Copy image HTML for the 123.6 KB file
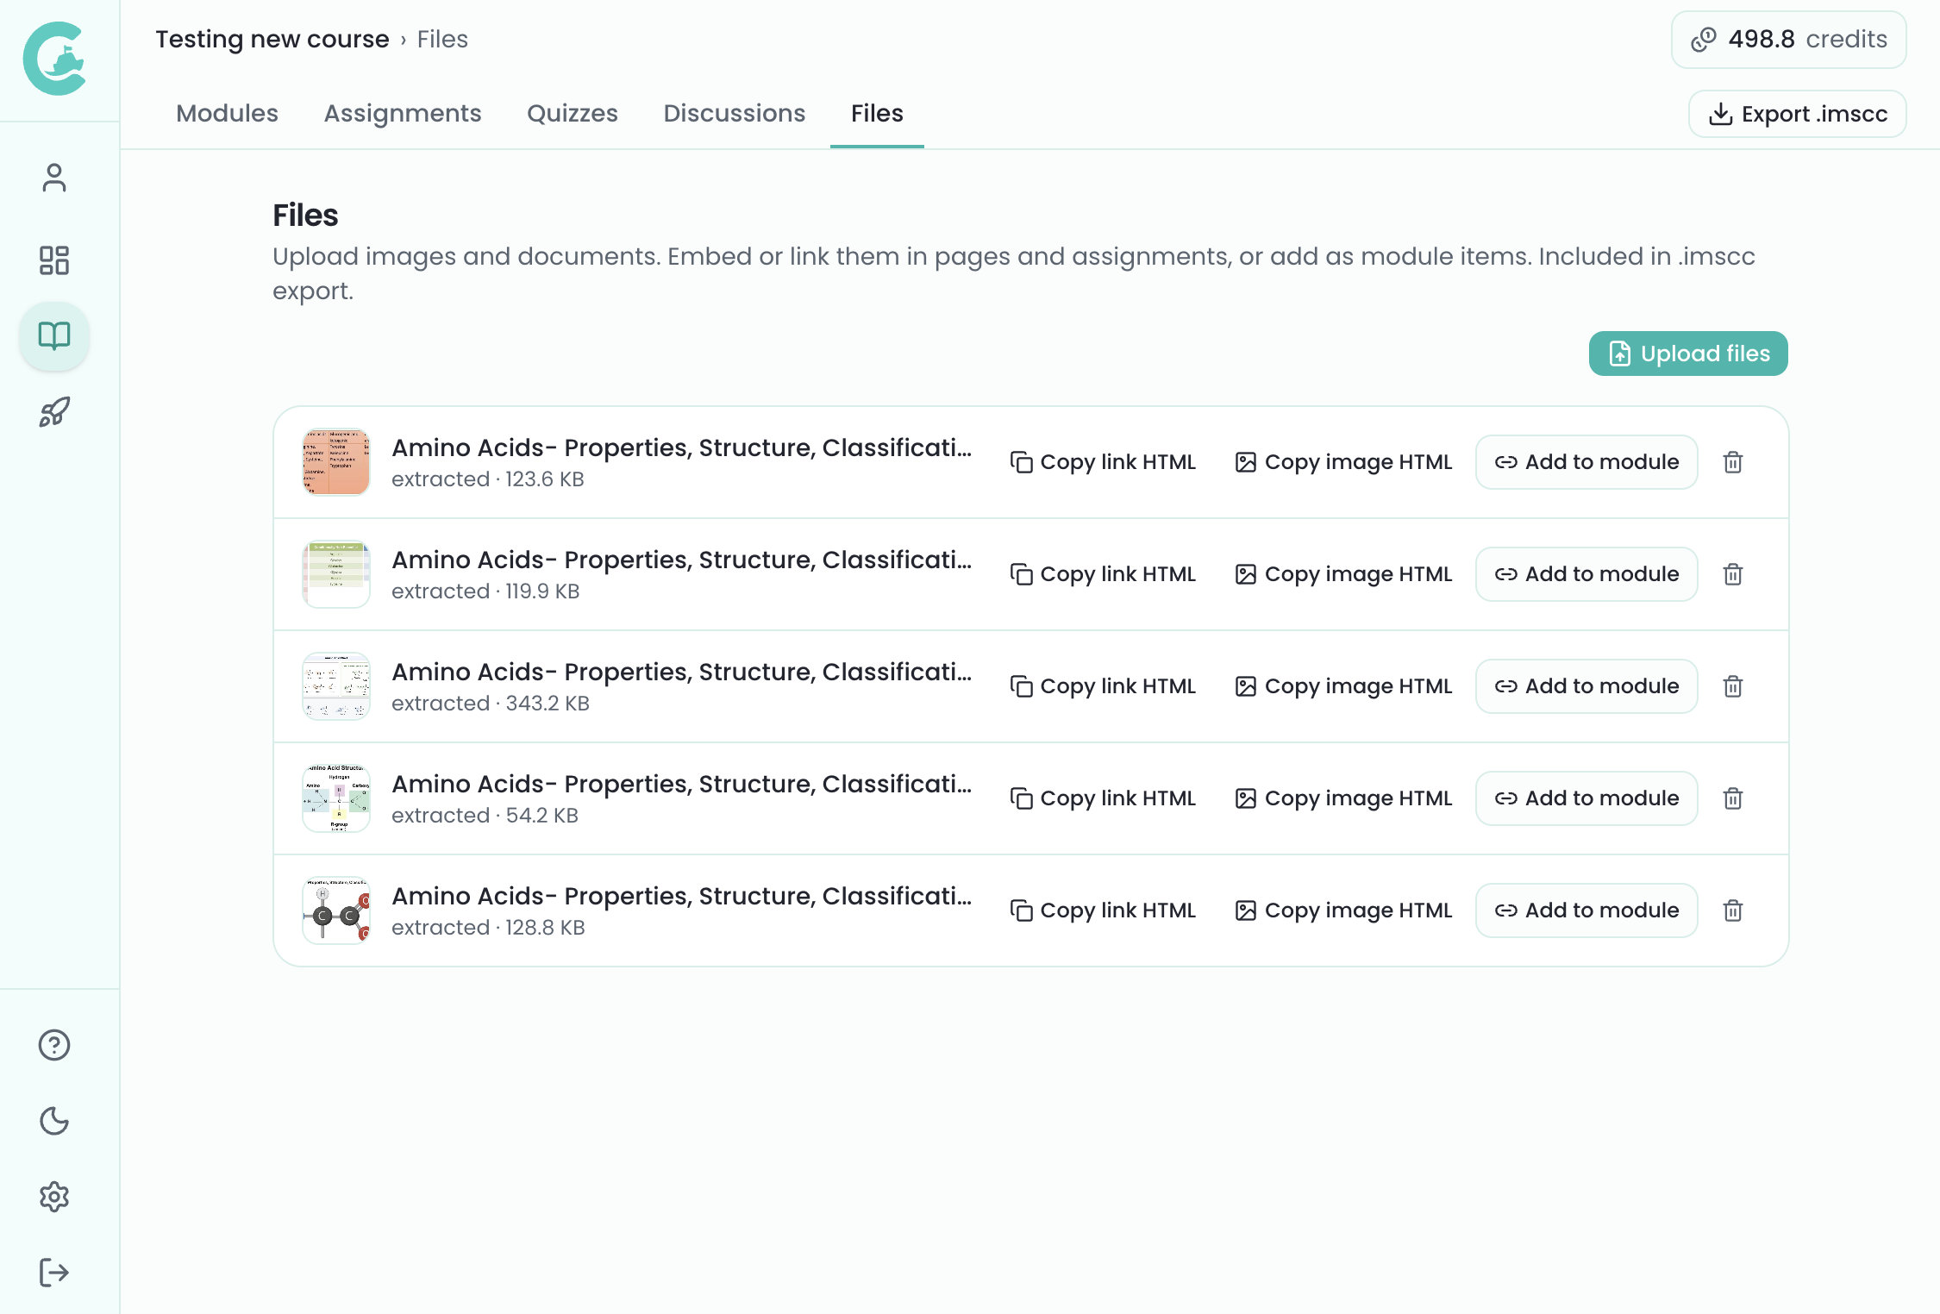This screenshot has width=1940, height=1314. pos(1343,462)
